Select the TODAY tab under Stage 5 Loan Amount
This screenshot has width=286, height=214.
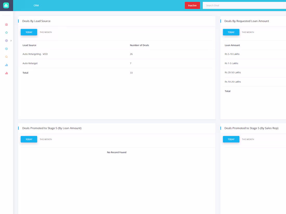pos(29,139)
